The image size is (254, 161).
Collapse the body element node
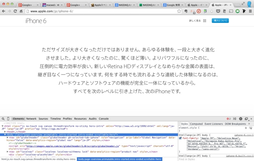(x=5, y=135)
